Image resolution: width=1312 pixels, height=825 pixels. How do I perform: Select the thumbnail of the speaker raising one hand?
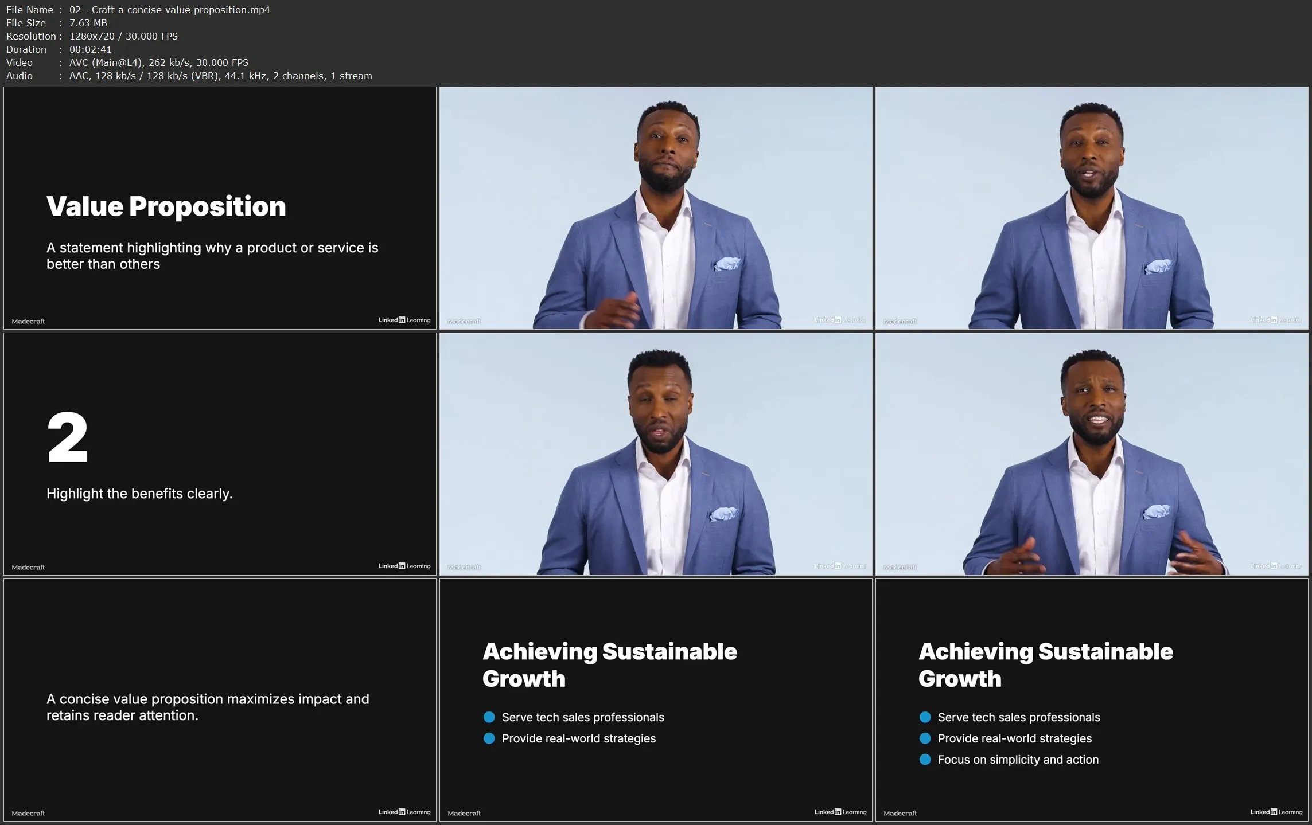tap(655, 208)
